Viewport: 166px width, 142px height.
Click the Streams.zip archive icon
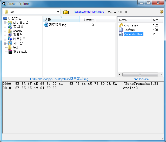10,52
